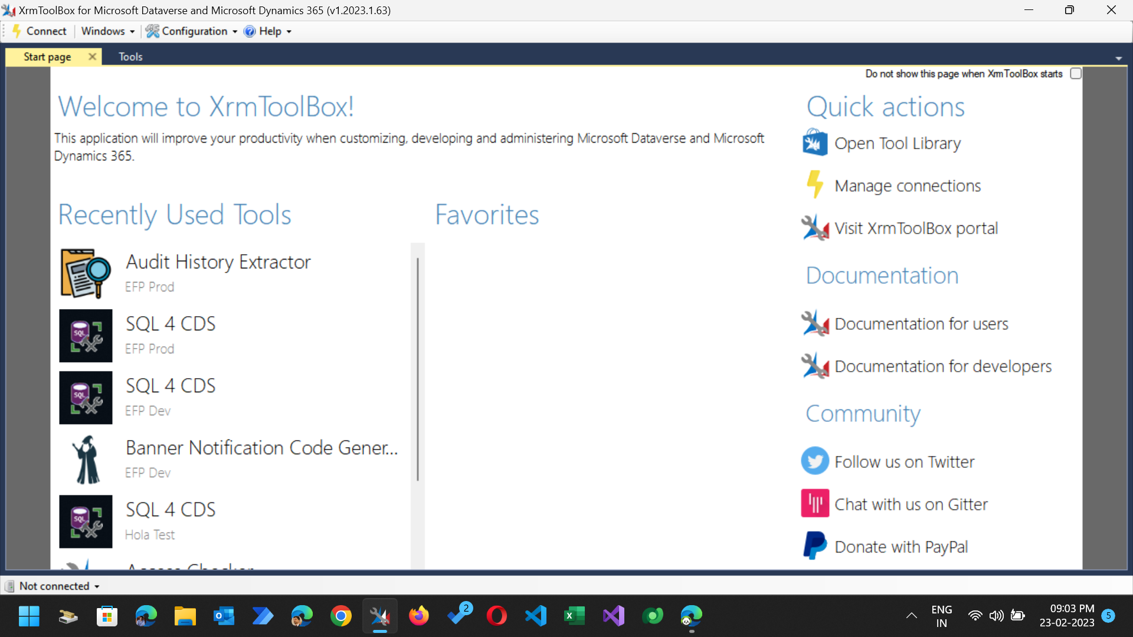This screenshot has height=637, width=1133.
Task: Switch to the Tools tab
Action: (130, 56)
